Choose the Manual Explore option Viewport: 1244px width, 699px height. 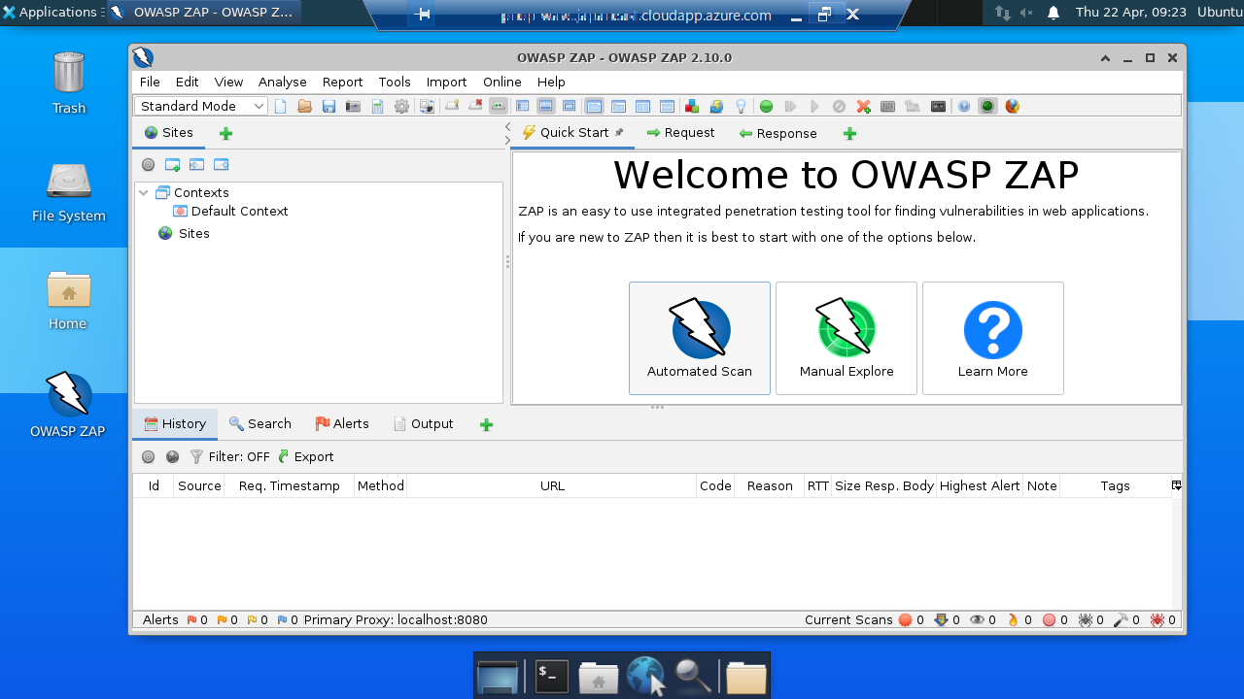(847, 339)
